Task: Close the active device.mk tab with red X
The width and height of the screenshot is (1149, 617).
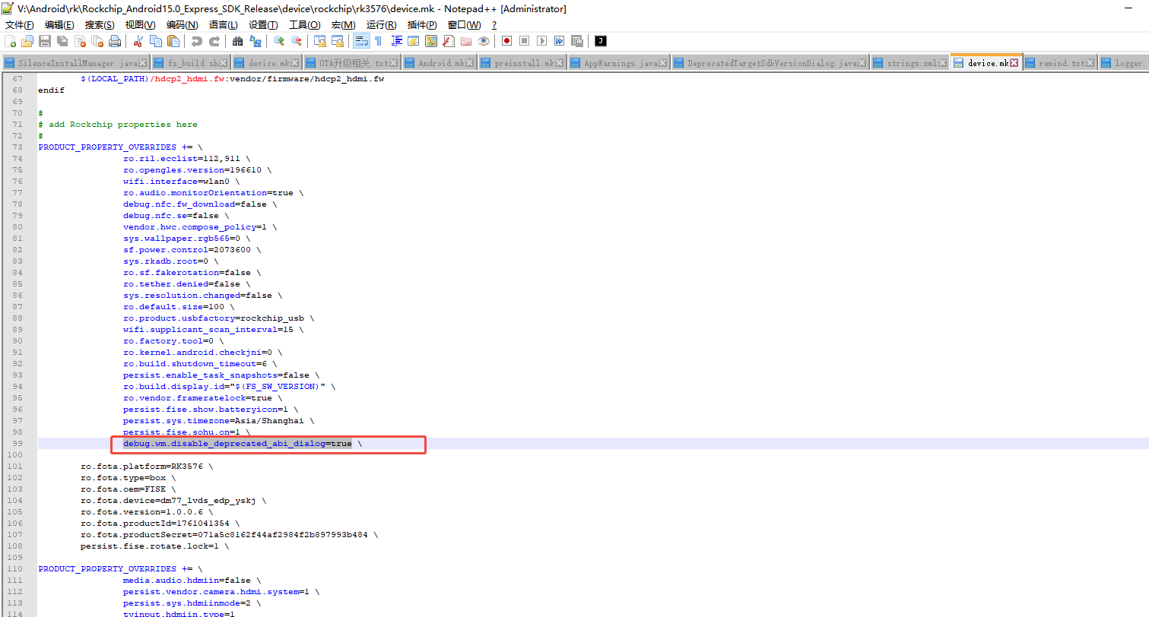Action: (1014, 63)
